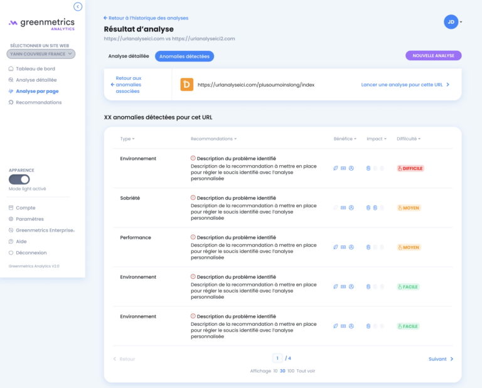The height and width of the screenshot is (388, 482).
Task: Go back via Retour à l'historique des analyses
Action: click(x=146, y=18)
